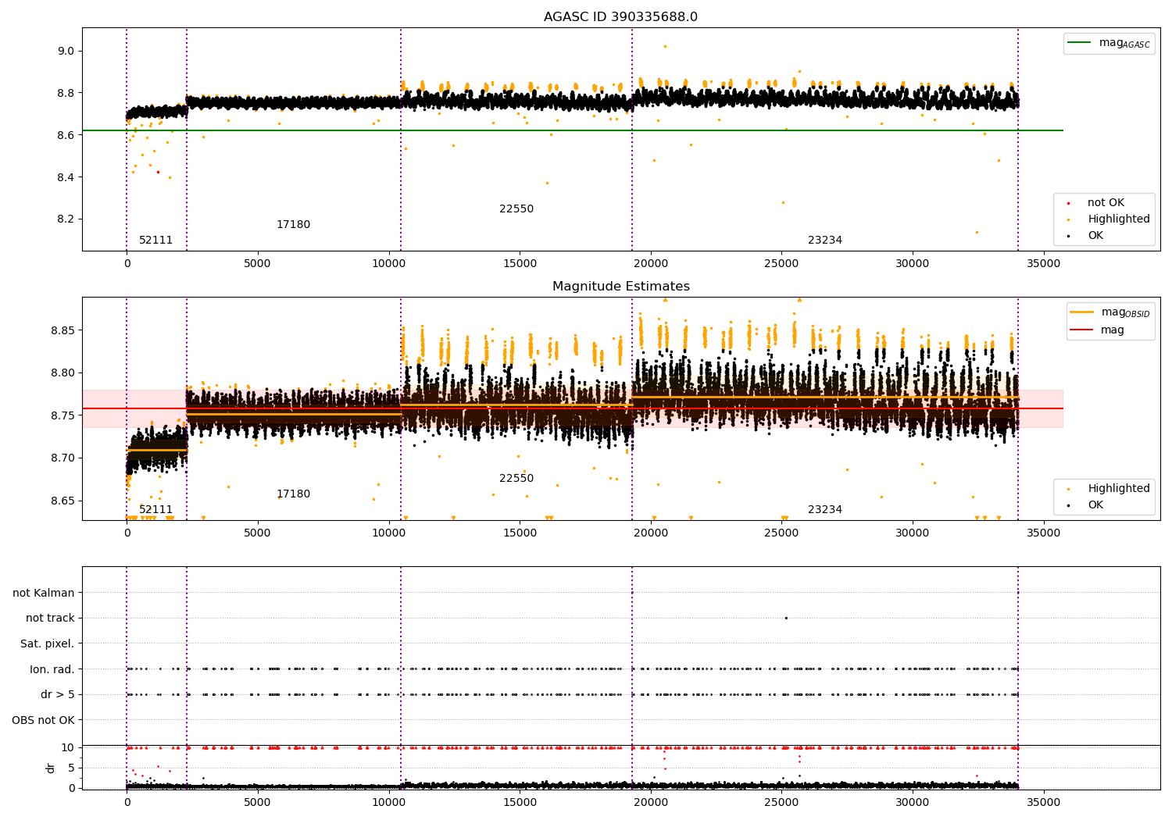Screen dimensions: 1172x820
Task: Click obsid label '22550' in AGASC ID plot
Action: tap(516, 209)
